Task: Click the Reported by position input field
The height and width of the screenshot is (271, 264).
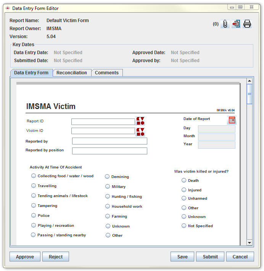Action: click(x=109, y=151)
